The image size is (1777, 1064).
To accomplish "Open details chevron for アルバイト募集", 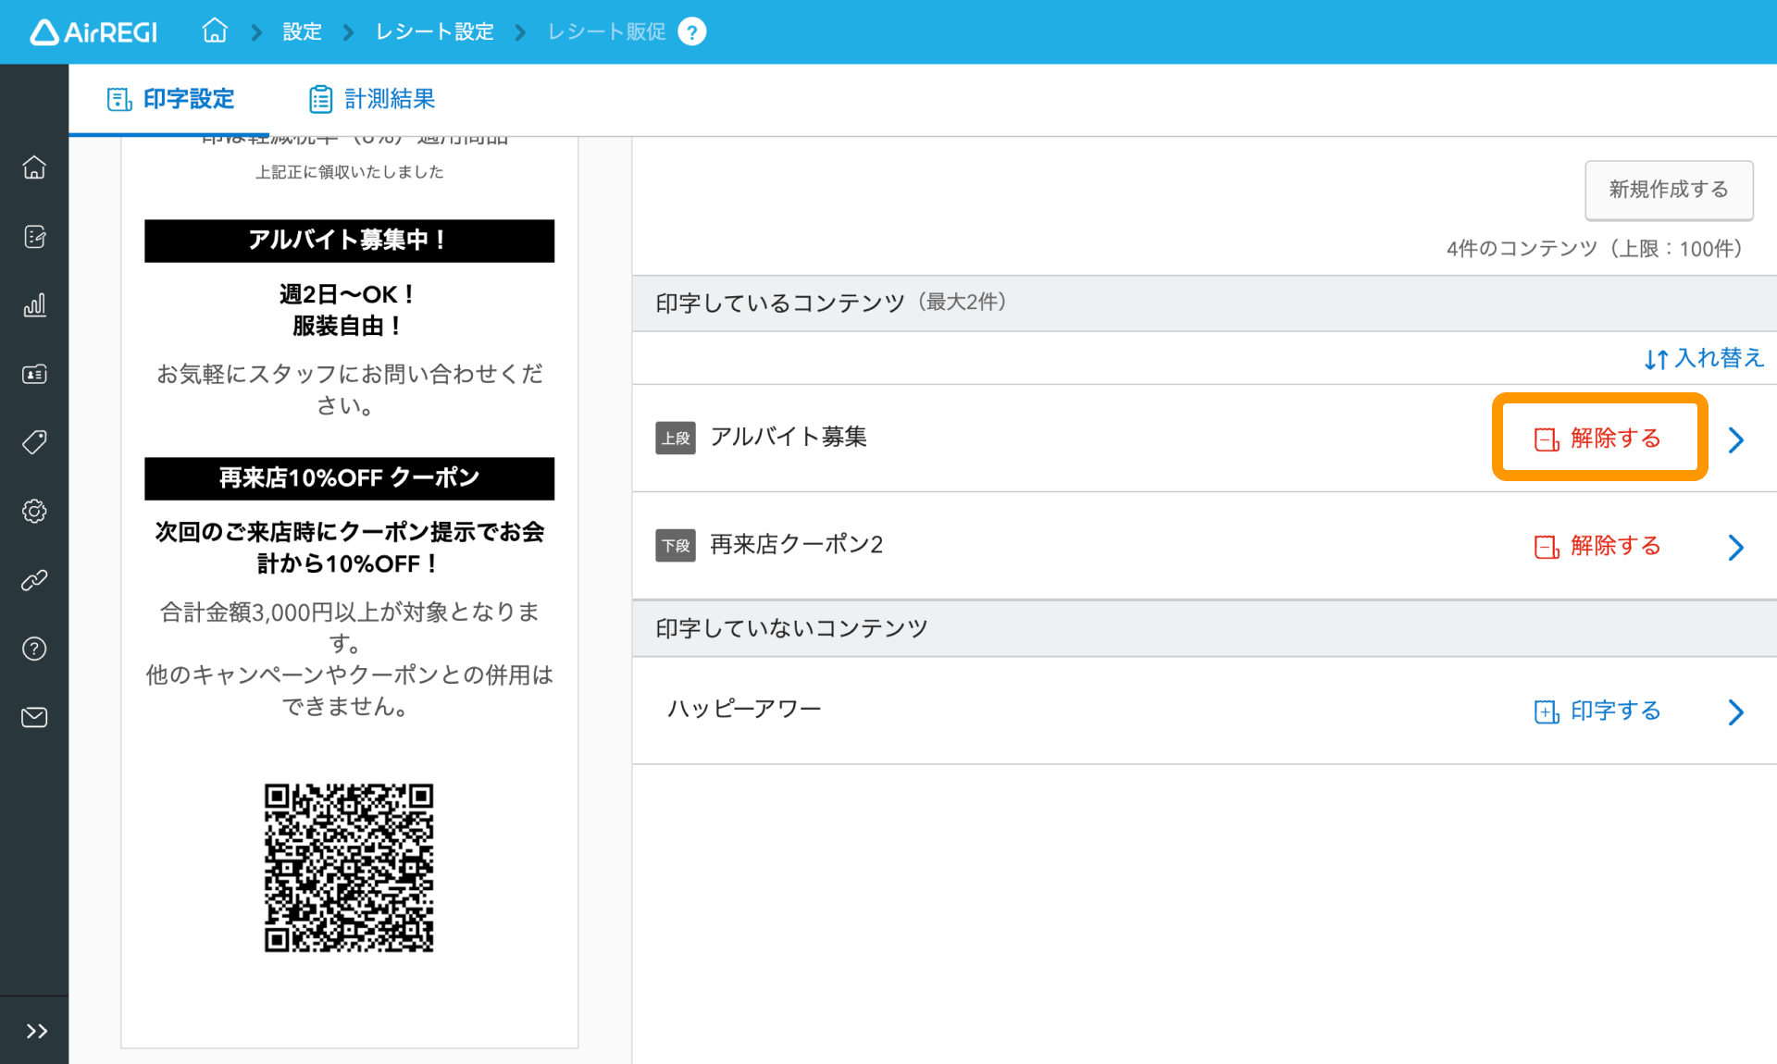I will (x=1736, y=439).
